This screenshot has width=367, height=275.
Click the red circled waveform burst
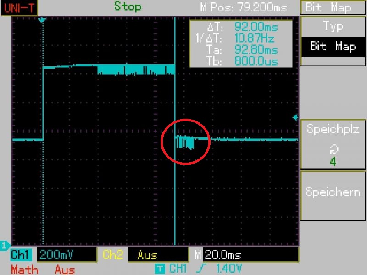click(x=186, y=142)
